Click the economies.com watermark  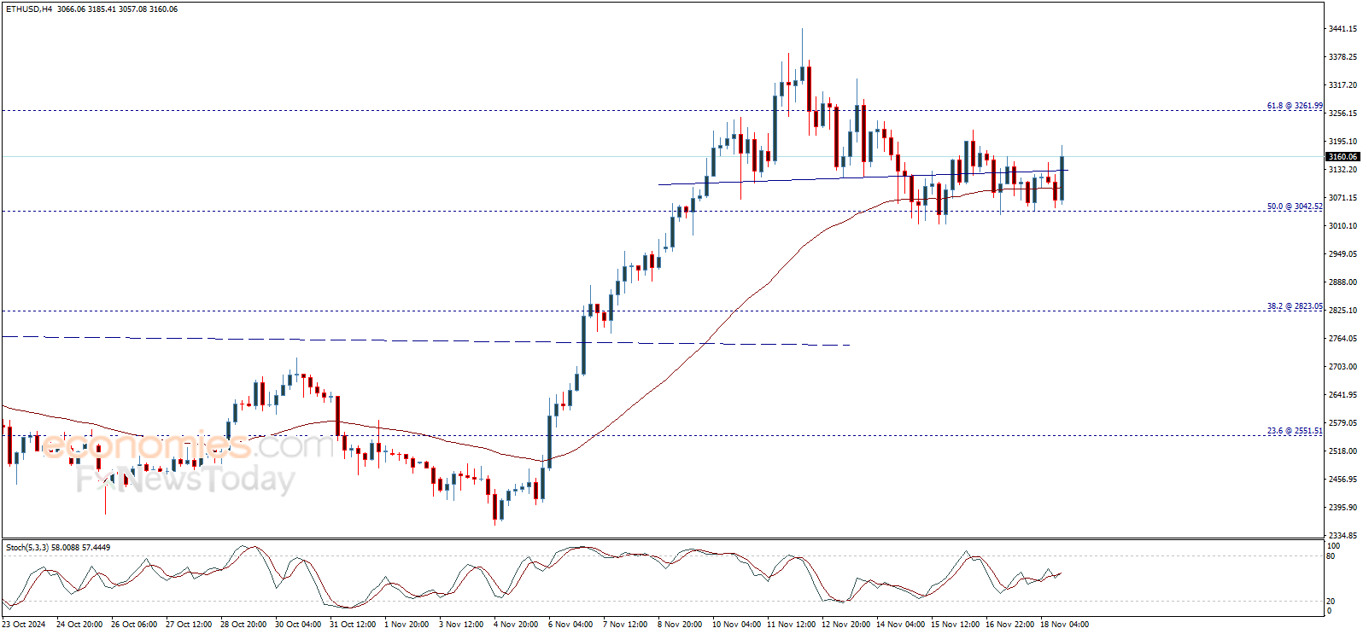[188, 445]
